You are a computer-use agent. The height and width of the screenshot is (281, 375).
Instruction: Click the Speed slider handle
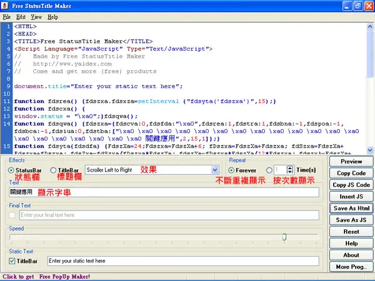tap(284, 237)
